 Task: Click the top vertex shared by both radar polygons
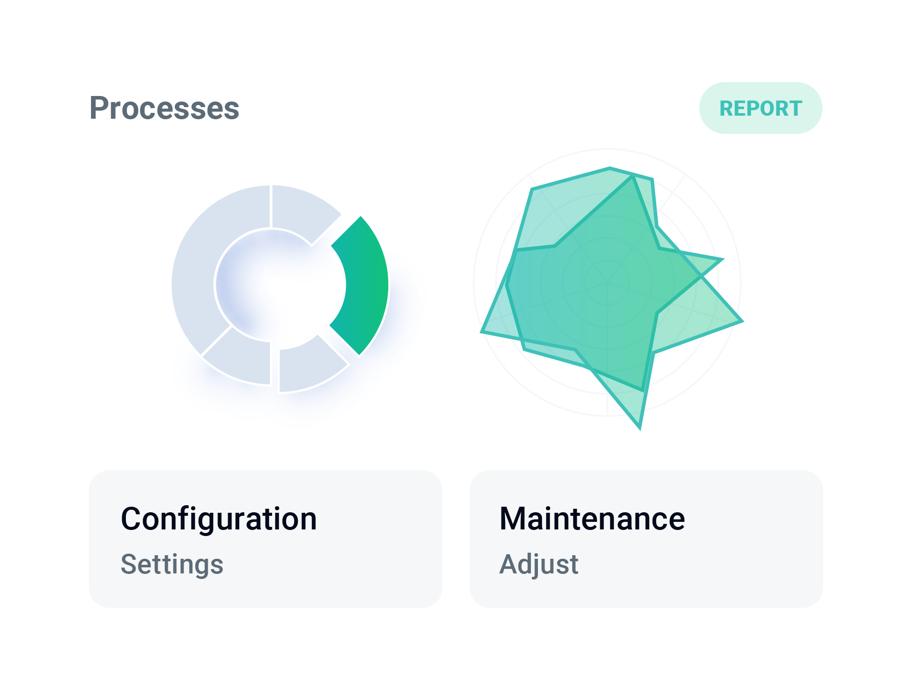tap(633, 175)
